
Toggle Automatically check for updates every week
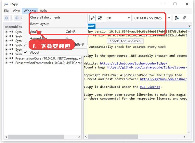(127, 47)
